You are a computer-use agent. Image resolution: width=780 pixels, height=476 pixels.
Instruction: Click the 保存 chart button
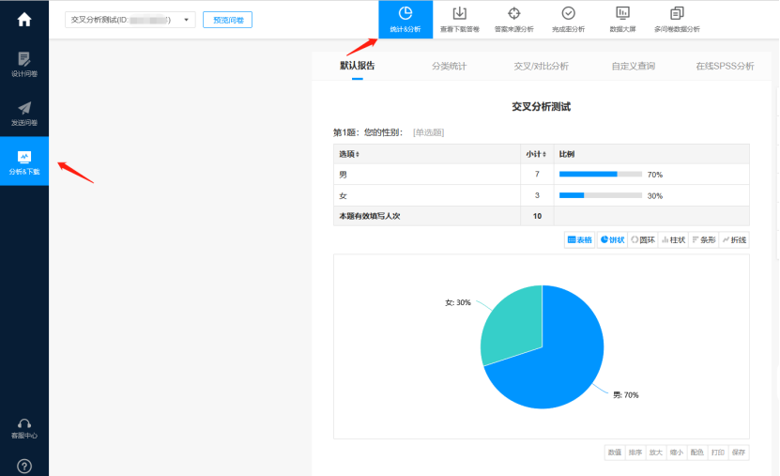tap(739, 453)
